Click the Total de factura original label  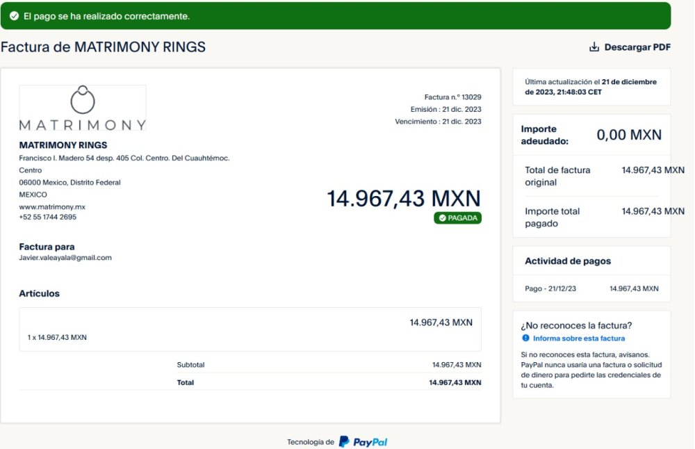pos(557,176)
